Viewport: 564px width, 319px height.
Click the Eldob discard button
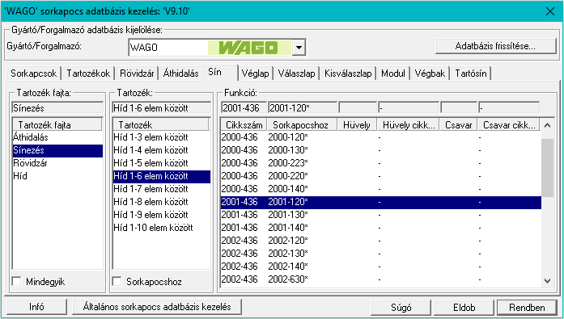point(464,308)
